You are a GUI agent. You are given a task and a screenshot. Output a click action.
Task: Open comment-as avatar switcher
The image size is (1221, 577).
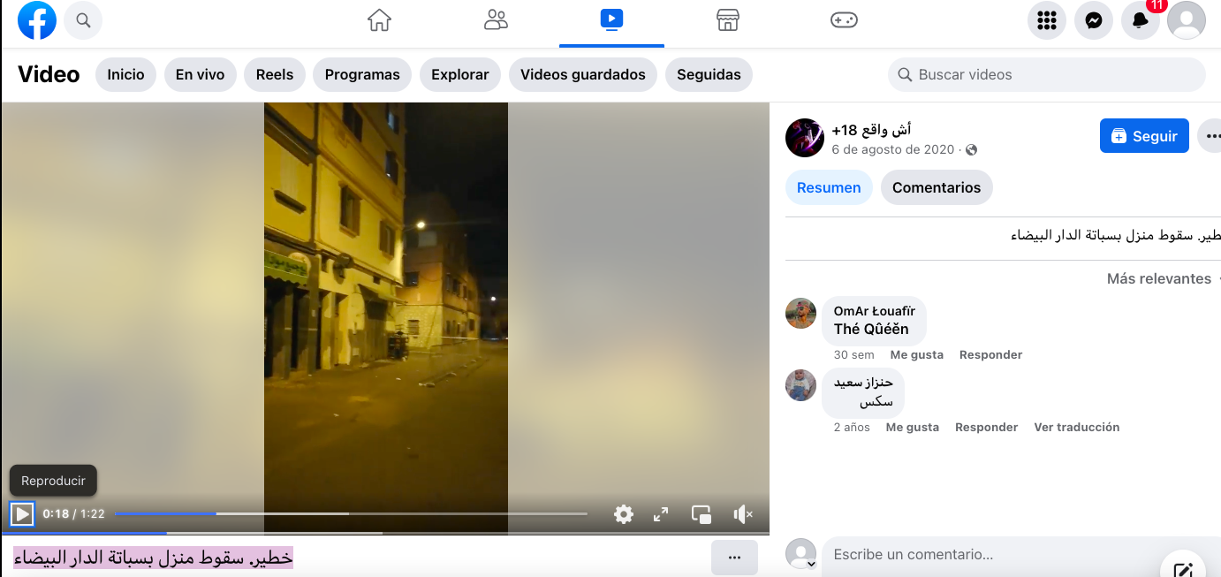pyautogui.click(x=801, y=554)
